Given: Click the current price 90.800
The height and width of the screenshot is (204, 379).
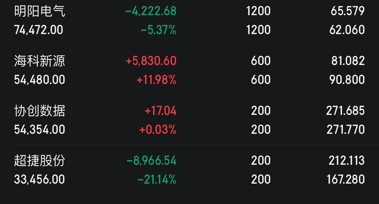Looking at the screenshot, I should [x=348, y=80].
